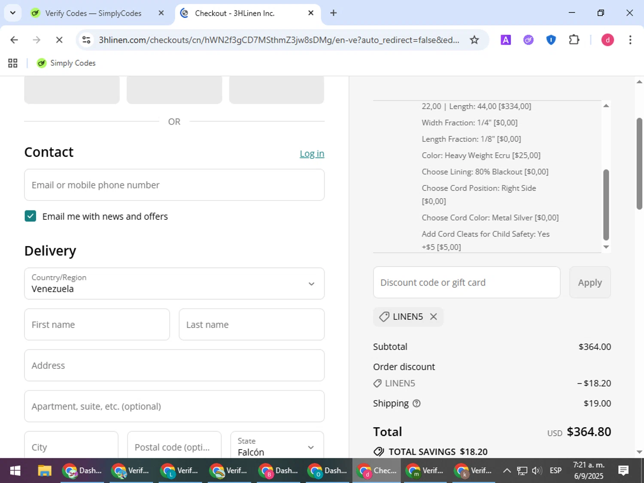Screen dimensions: 644x483
Task: Select the 'Choose Lining: 80% Blackout' line
Action: [x=485, y=172]
